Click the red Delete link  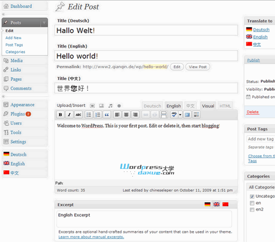[x=253, y=112]
